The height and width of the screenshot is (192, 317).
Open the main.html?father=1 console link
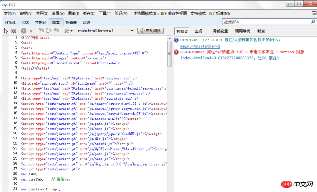tap(200, 46)
